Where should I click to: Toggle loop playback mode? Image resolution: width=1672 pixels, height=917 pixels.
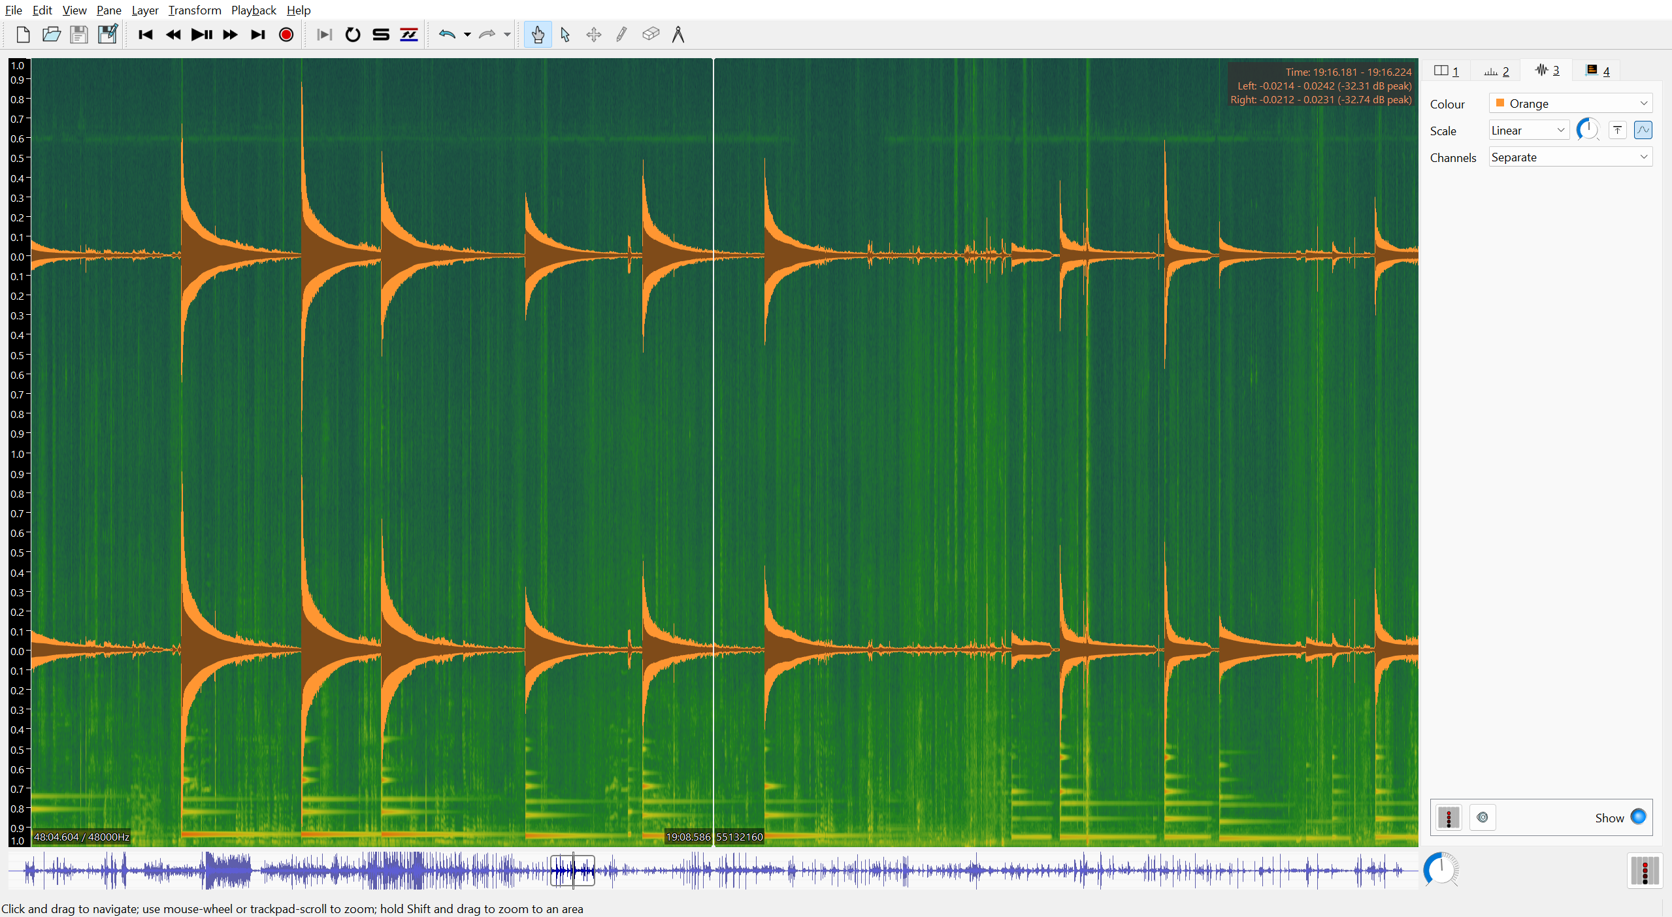353,35
